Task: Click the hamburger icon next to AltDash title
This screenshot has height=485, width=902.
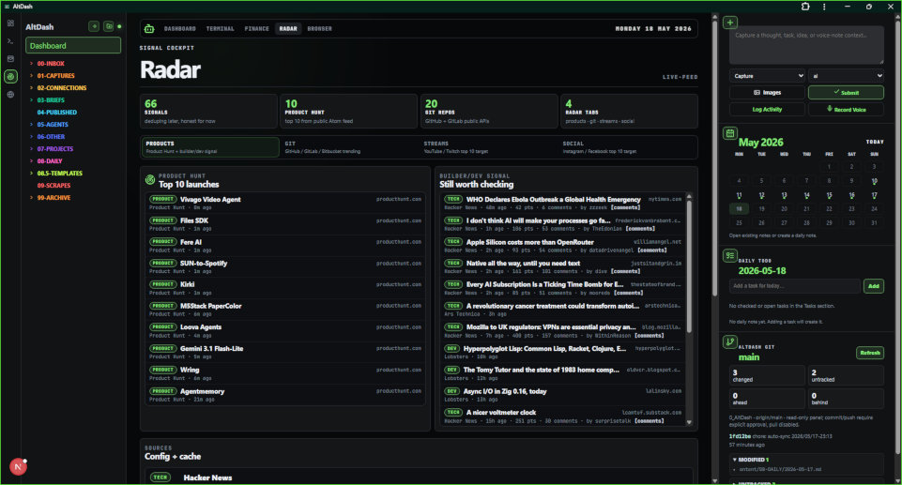Action: click(7, 7)
